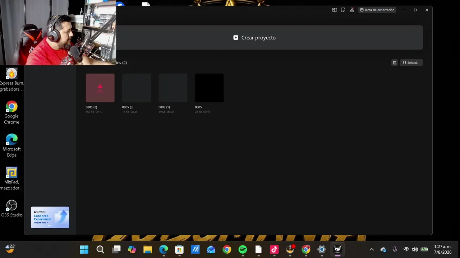Viewport: 460px width, 258px height.
Task: Click the "23 KB 09:10" info text
Action: coord(202,112)
